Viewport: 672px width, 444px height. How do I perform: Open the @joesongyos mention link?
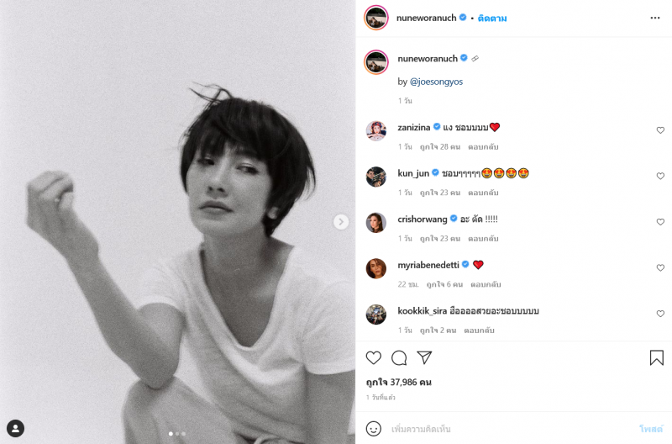[x=436, y=82]
